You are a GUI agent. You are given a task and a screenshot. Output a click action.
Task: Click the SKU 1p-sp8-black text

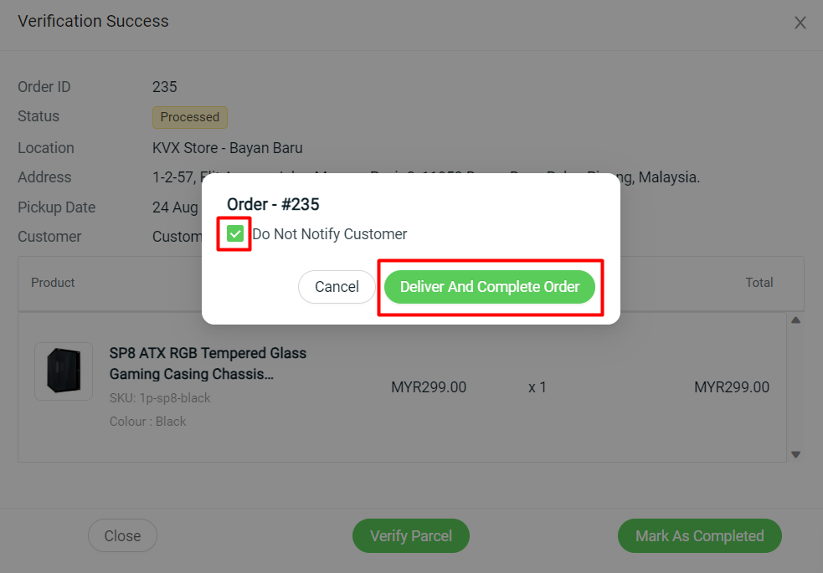coord(160,398)
